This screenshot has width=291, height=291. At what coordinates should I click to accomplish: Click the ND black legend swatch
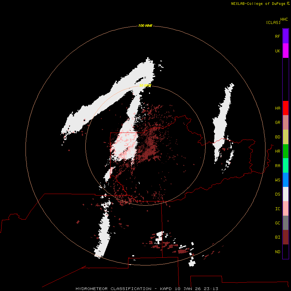coord(286,252)
